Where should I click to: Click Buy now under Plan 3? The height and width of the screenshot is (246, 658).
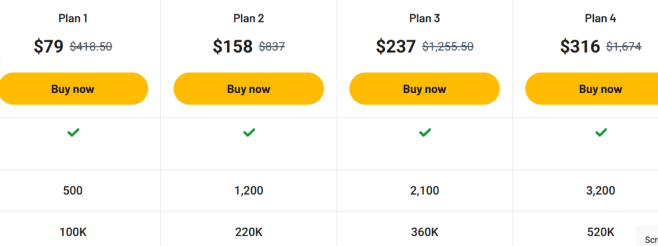(424, 89)
